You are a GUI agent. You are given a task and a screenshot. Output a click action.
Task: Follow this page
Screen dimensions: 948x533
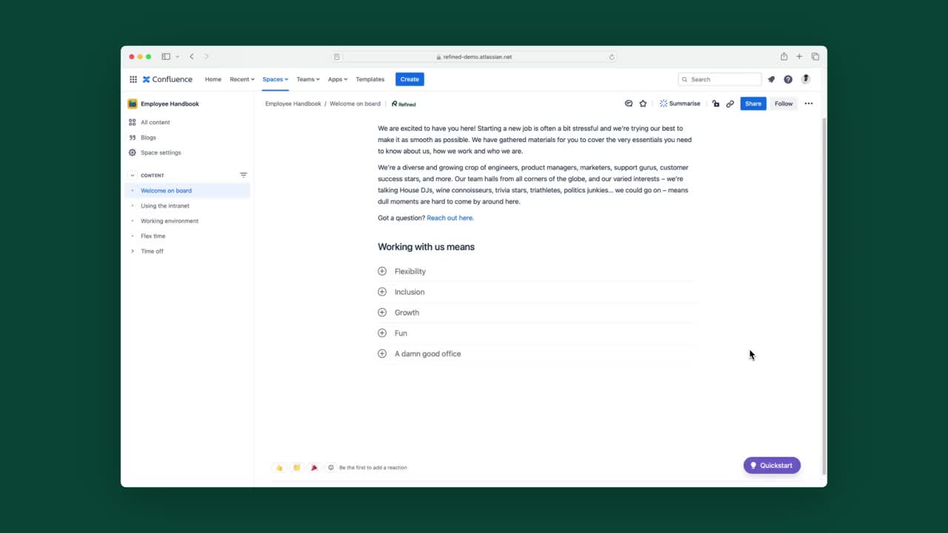pyautogui.click(x=784, y=104)
